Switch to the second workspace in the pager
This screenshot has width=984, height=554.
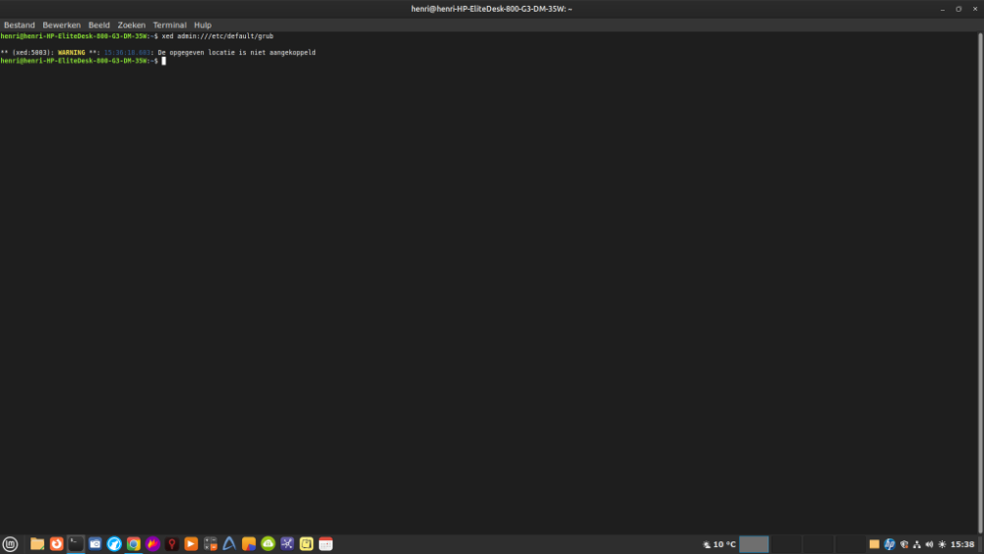(x=784, y=544)
